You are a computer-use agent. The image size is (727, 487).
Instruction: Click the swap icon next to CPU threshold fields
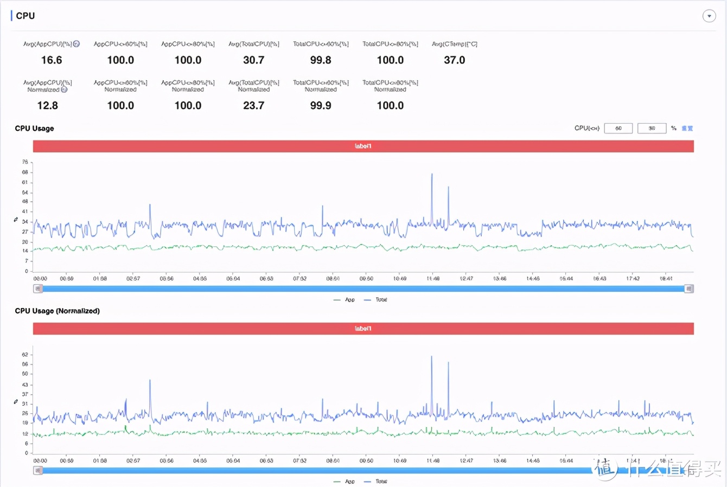point(674,128)
